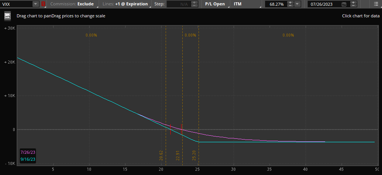The image size is (382, 175).
Task: Open the list menu icon at far right
Action: (x=376, y=4)
